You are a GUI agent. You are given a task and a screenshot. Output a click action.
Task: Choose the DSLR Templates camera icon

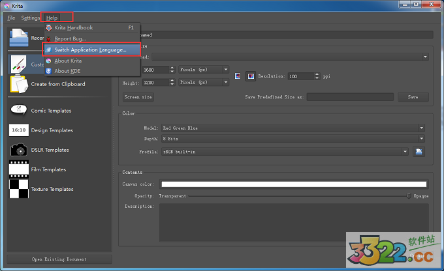point(19,150)
